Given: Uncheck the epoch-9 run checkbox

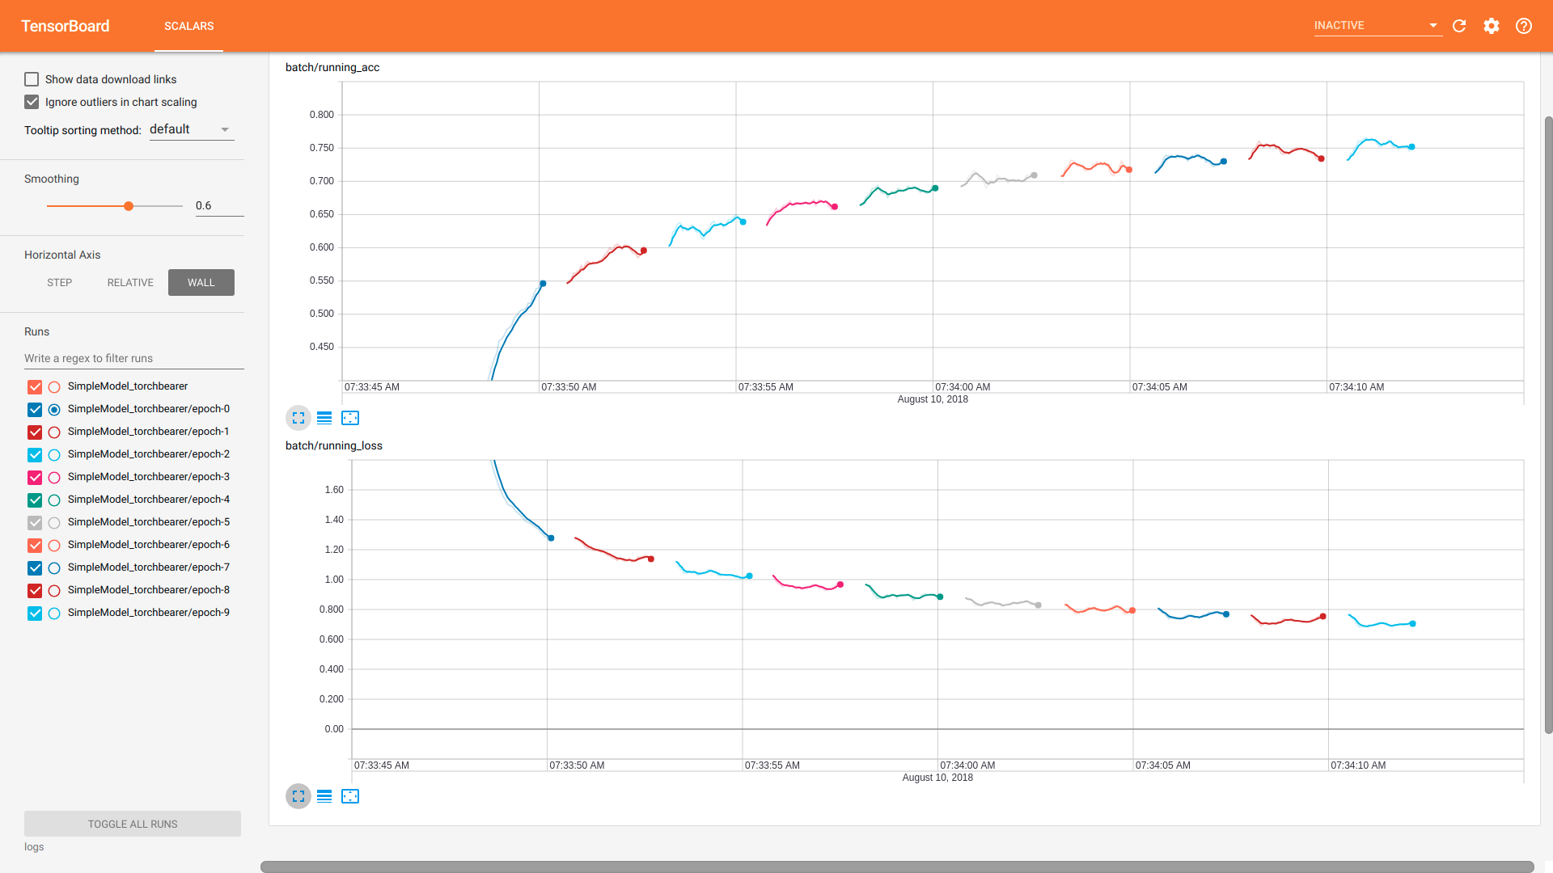Looking at the screenshot, I should (35, 614).
